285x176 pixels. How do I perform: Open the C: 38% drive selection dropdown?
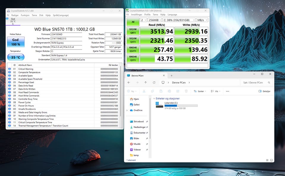click(x=179, y=20)
